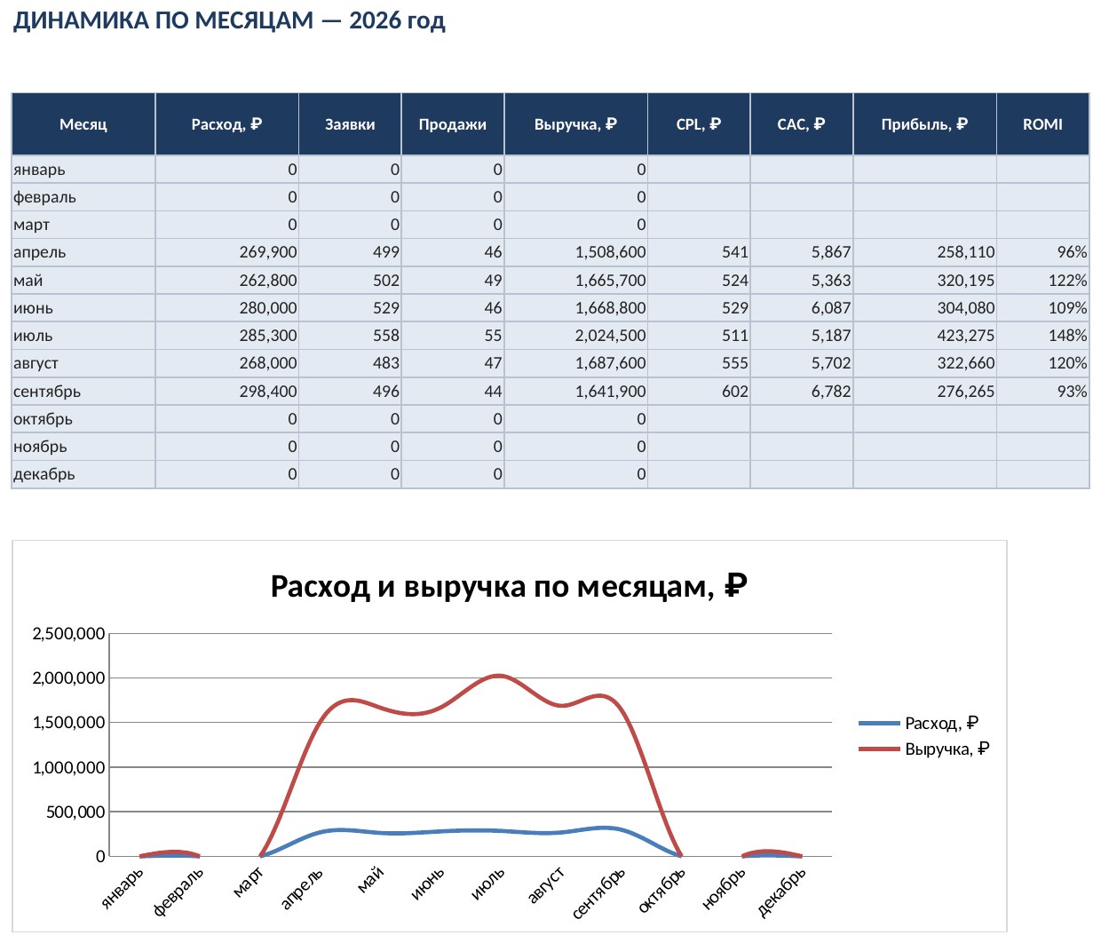Click the апрель row label in table

[83, 252]
